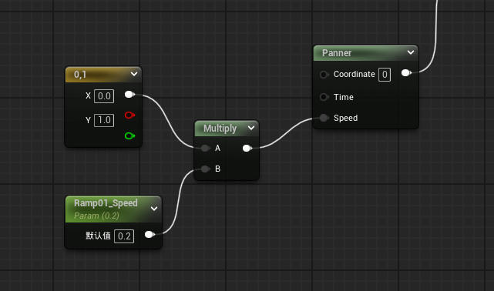Image resolution: width=494 pixels, height=291 pixels.
Task: Click the Multiply output pin
Action: point(247,148)
